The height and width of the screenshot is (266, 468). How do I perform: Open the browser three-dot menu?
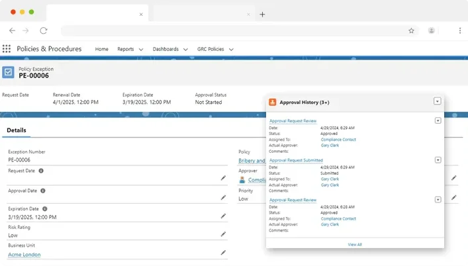pyautogui.click(x=460, y=30)
